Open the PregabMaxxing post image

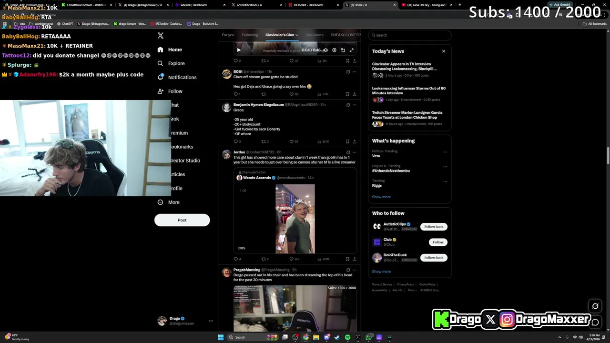tap(295, 308)
